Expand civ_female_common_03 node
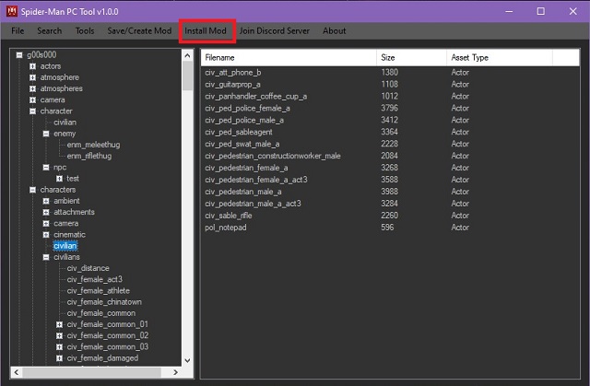This screenshot has height=386, width=590. pos(59,347)
